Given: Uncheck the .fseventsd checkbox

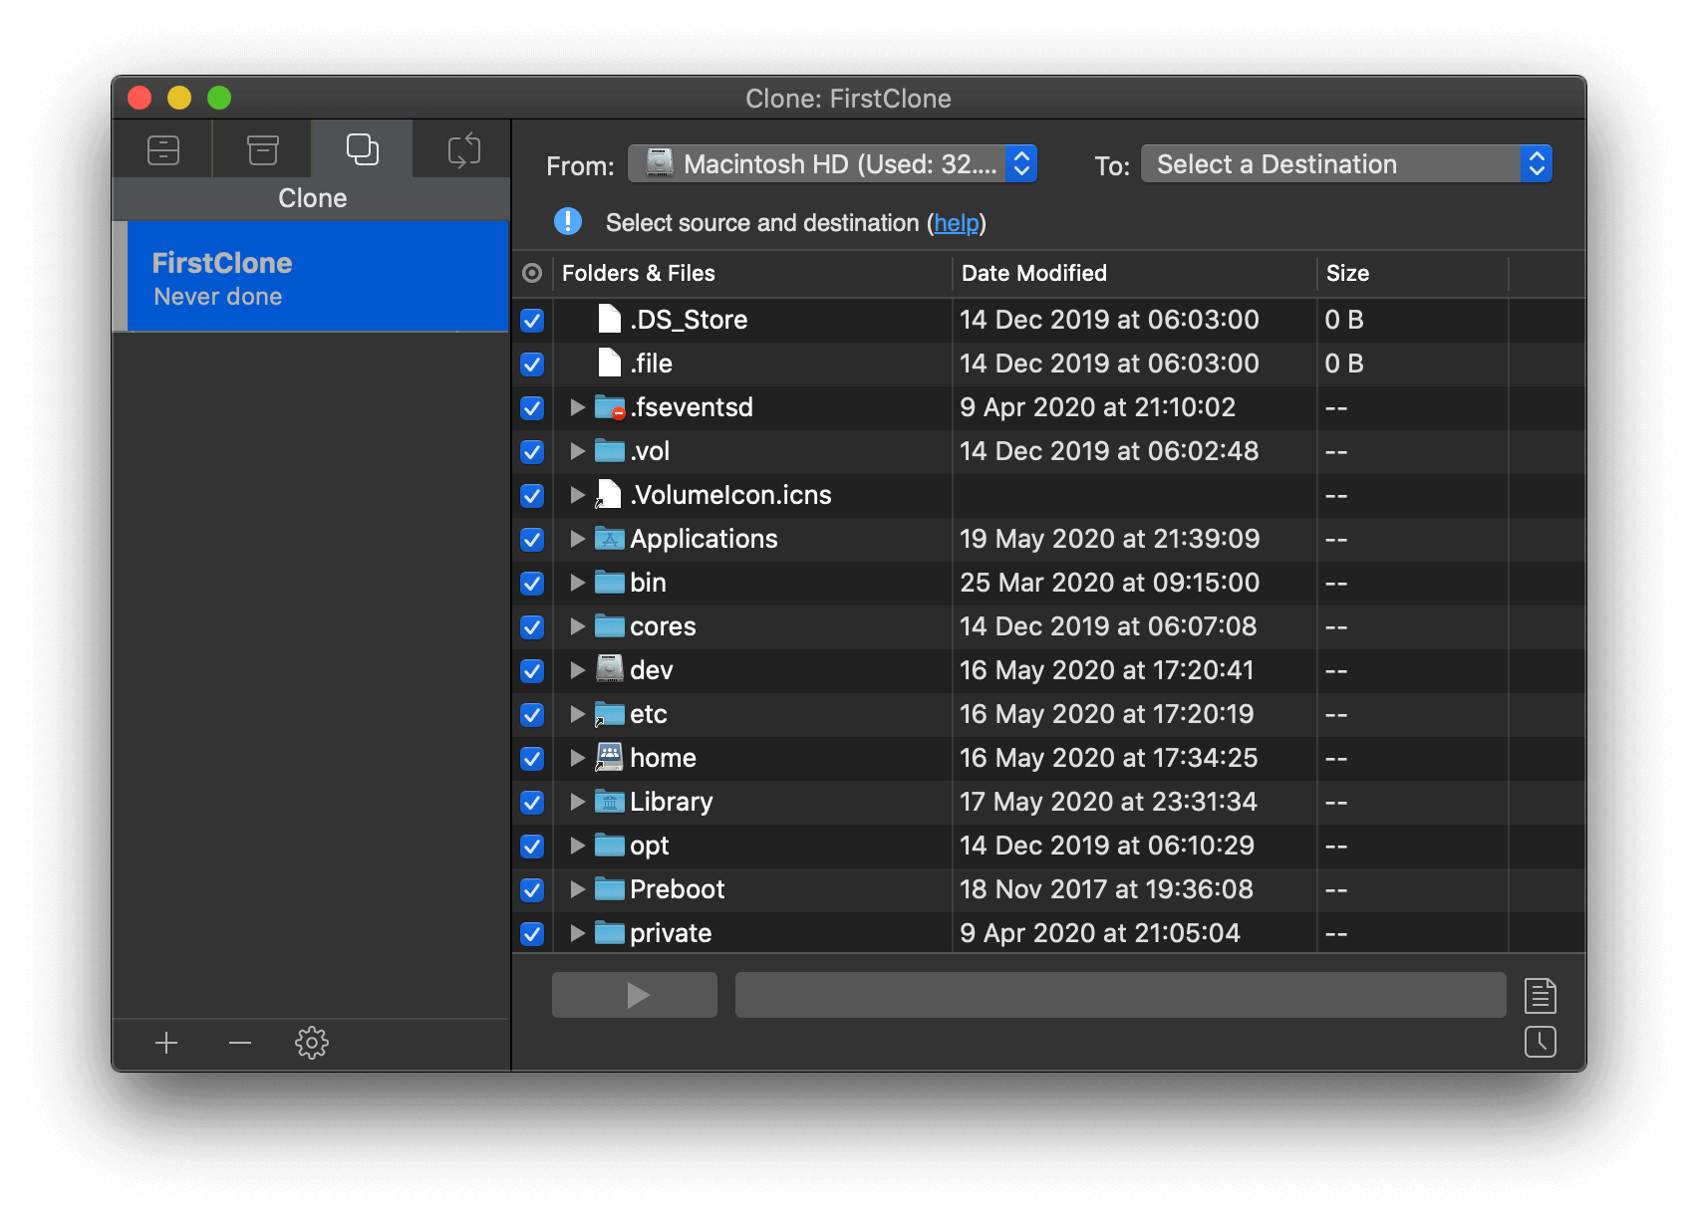Looking at the screenshot, I should [x=532, y=407].
